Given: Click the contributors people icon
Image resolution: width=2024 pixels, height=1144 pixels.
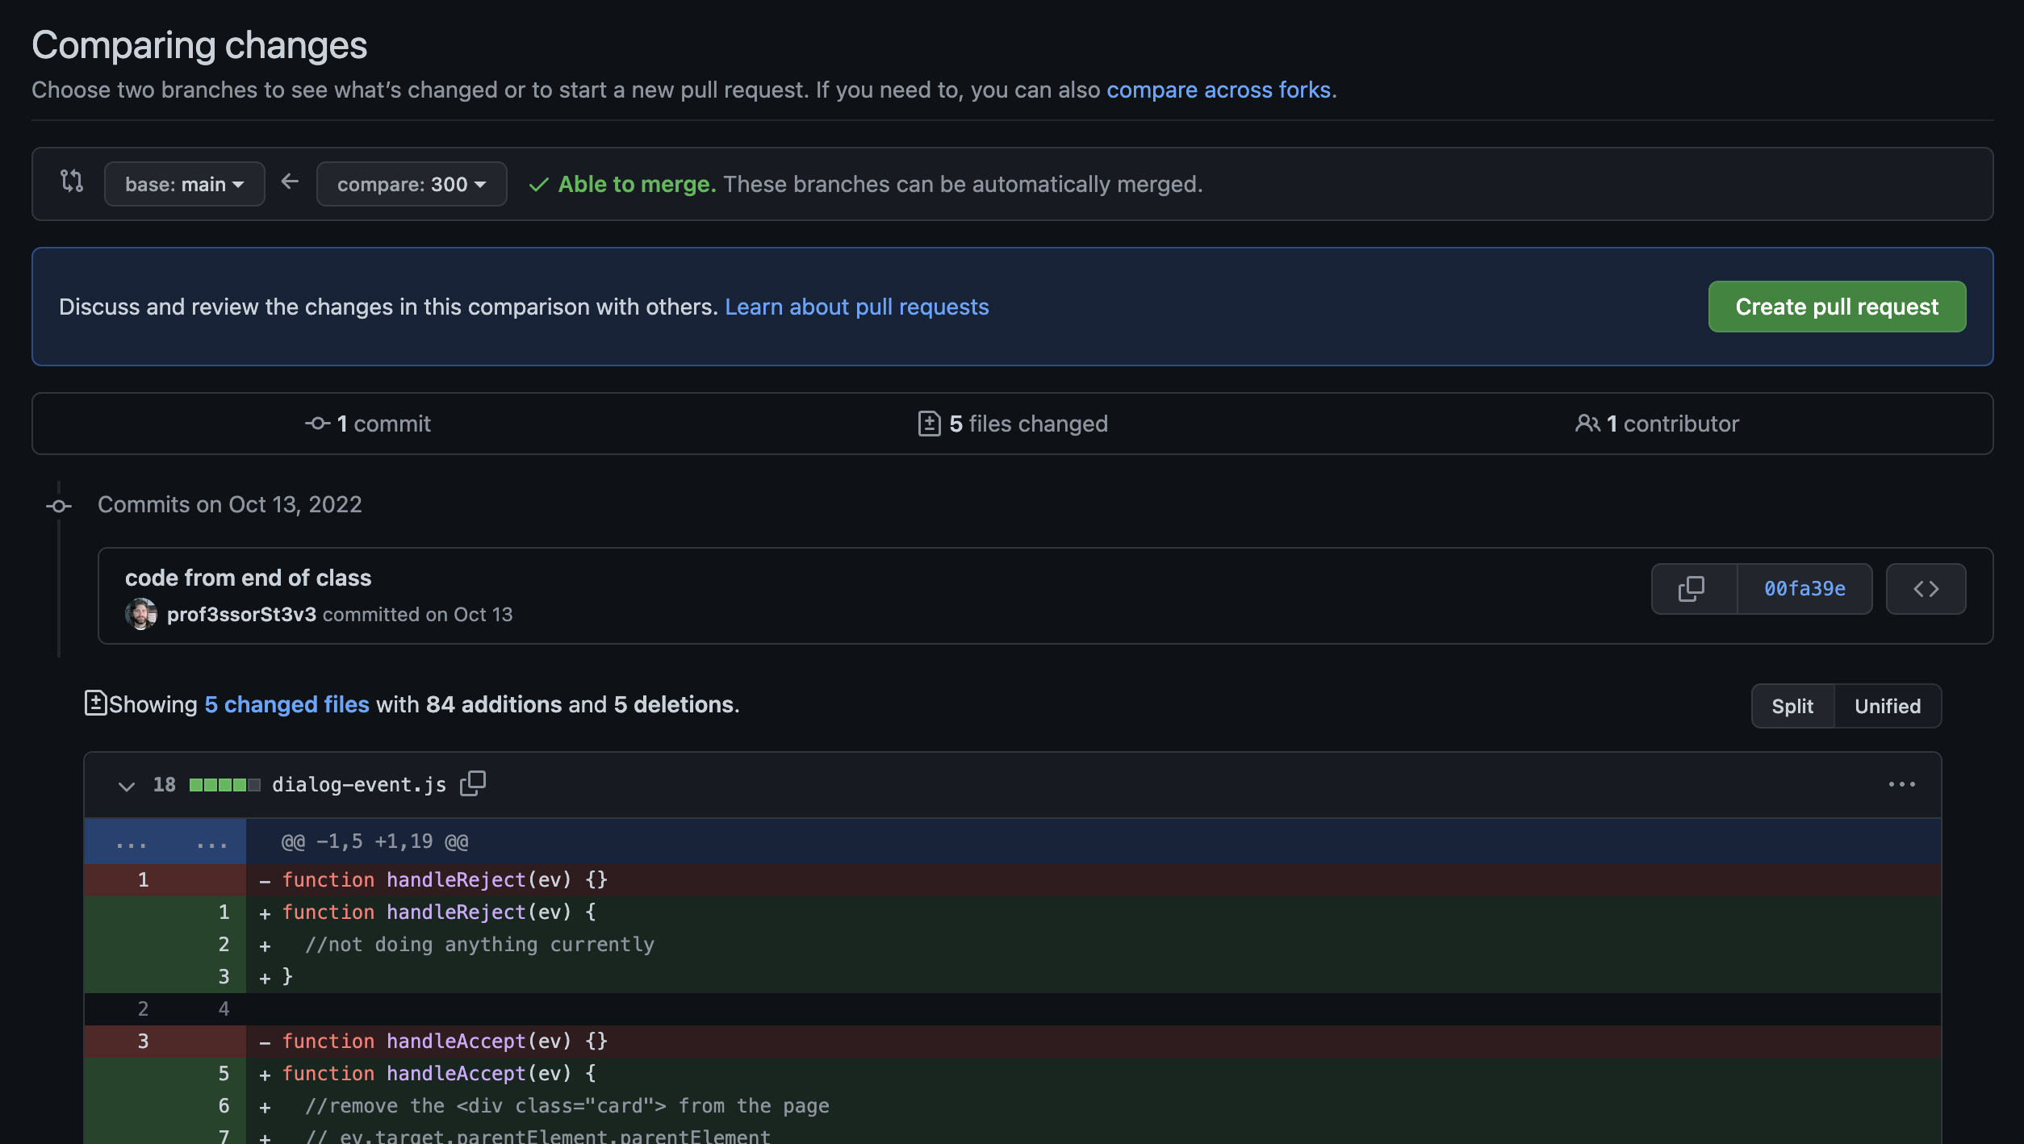Looking at the screenshot, I should click(1587, 424).
